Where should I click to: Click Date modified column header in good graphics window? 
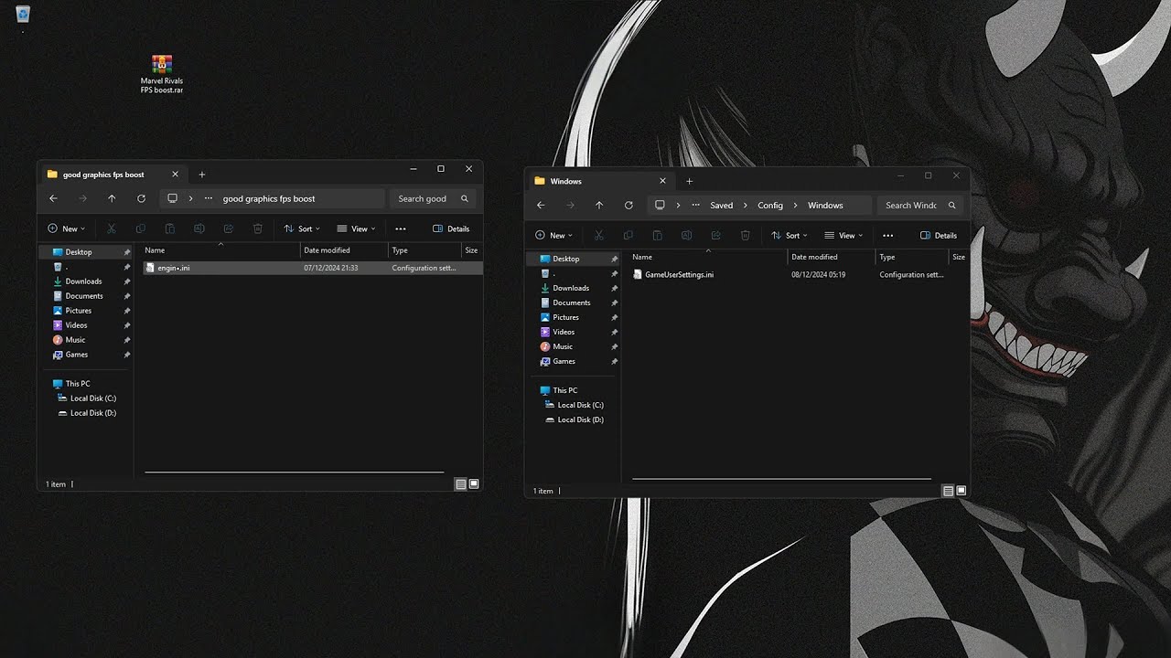[x=344, y=250]
